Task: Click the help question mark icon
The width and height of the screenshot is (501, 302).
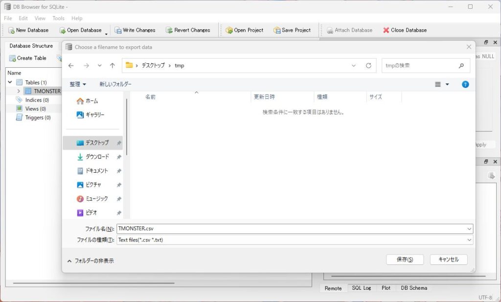Action: coord(465,84)
